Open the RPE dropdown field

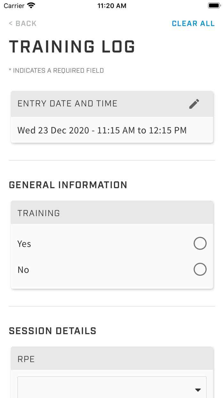pos(112,388)
